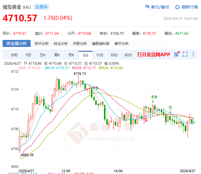Switch chart to 周K view
The width and height of the screenshot is (201, 174).
(x=57, y=55)
